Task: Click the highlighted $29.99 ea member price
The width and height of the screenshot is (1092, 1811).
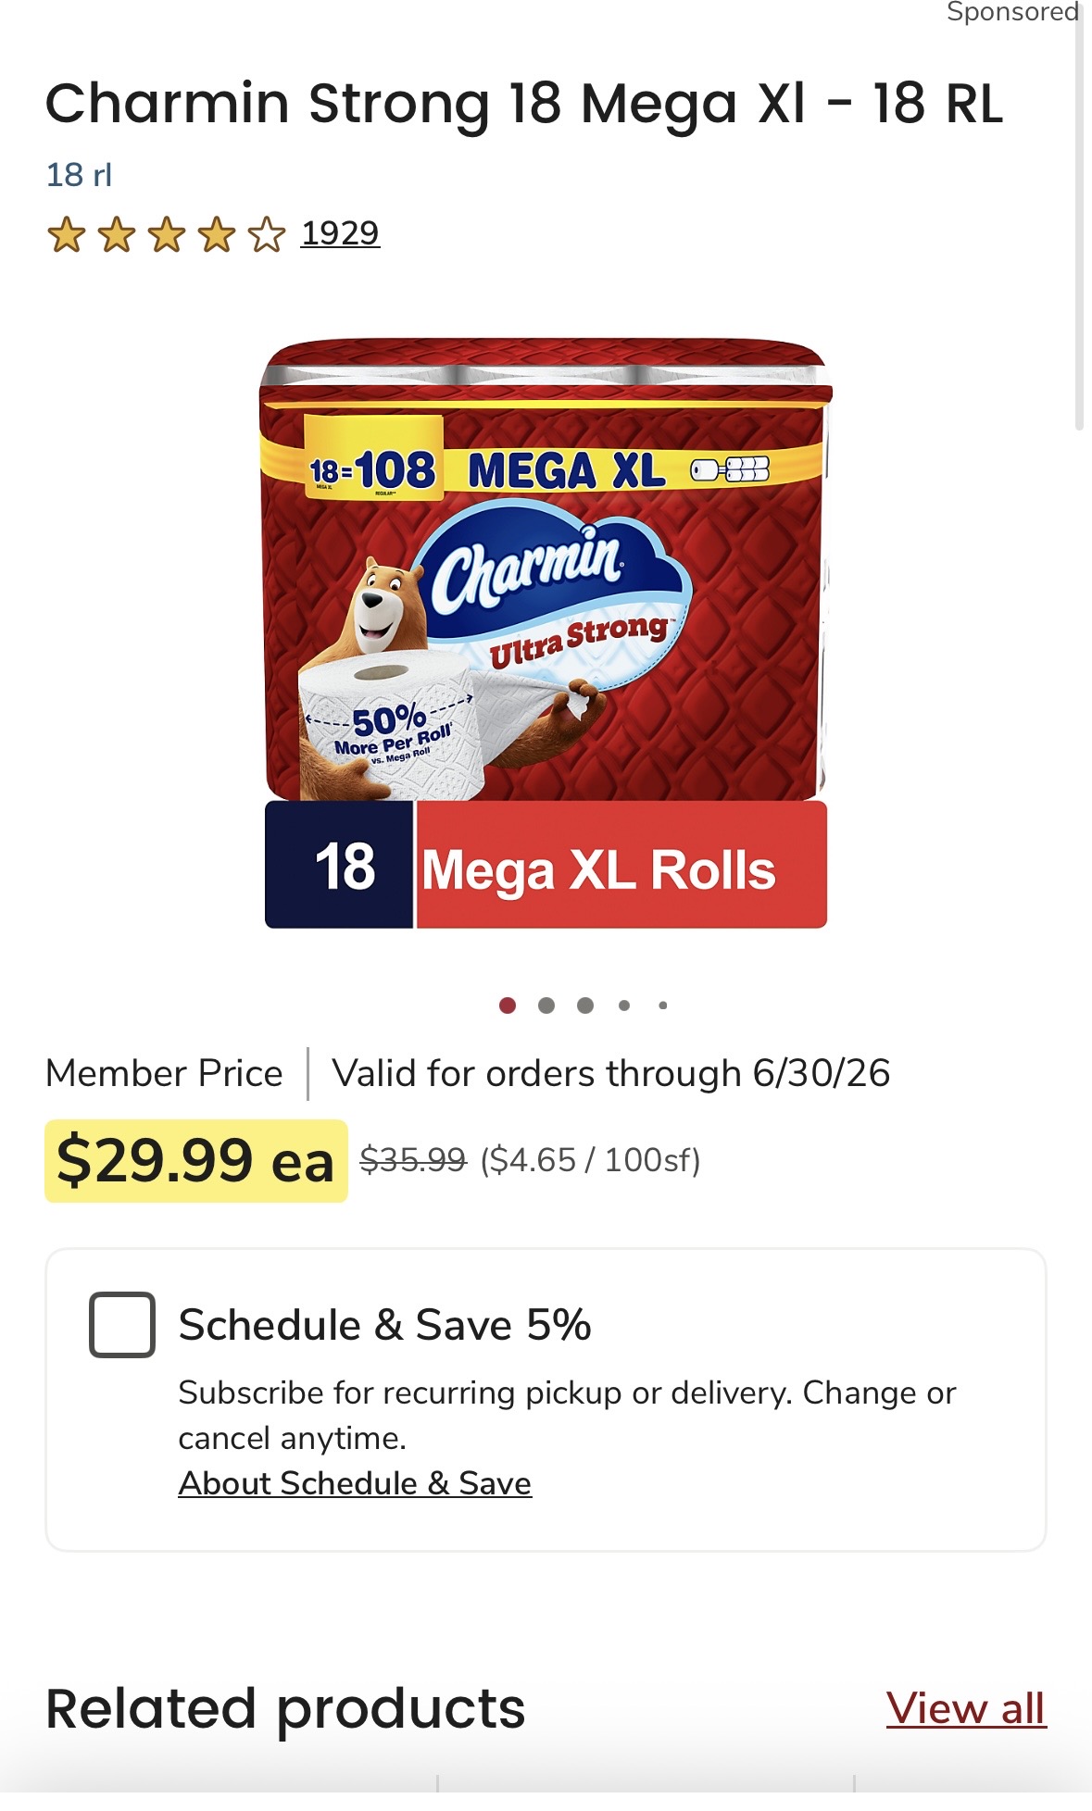Action: pos(195,1161)
